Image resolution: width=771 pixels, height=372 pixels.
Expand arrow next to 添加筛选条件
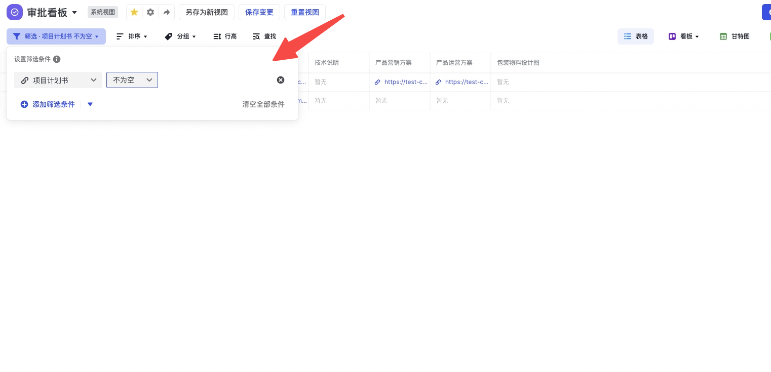(x=90, y=104)
